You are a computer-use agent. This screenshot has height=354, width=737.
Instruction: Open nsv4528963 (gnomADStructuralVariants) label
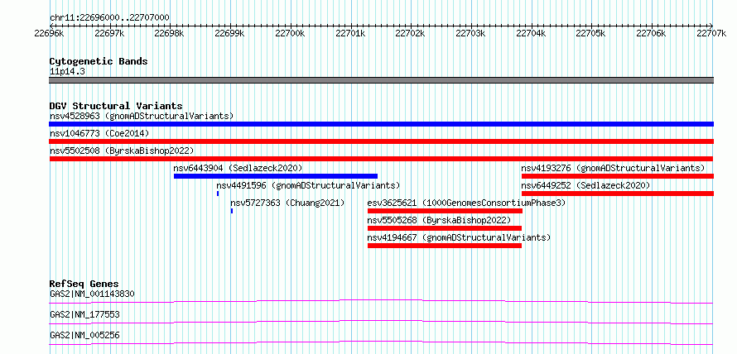click(142, 116)
